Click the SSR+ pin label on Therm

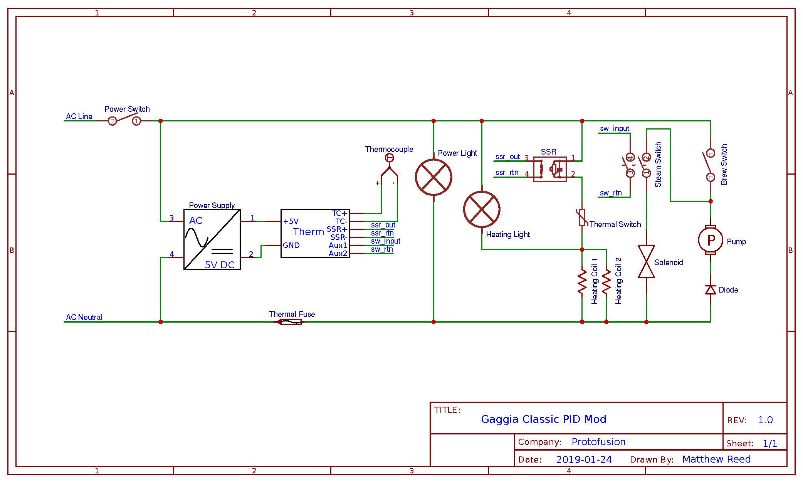(337, 229)
